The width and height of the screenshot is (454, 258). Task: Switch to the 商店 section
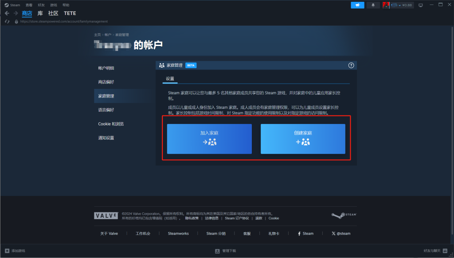pos(27,13)
